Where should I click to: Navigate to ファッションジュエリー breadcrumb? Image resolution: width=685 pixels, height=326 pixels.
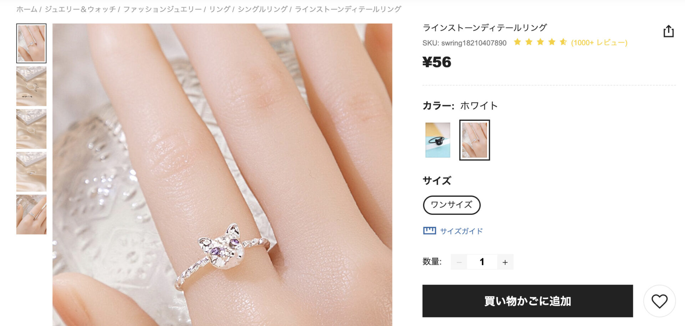(x=163, y=9)
